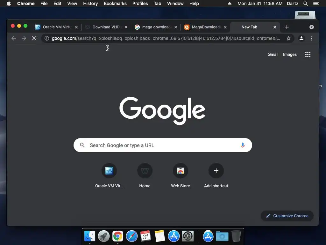The height and width of the screenshot is (245, 326).
Task: Open the Profiles menu
Action: [x=140, y=4]
